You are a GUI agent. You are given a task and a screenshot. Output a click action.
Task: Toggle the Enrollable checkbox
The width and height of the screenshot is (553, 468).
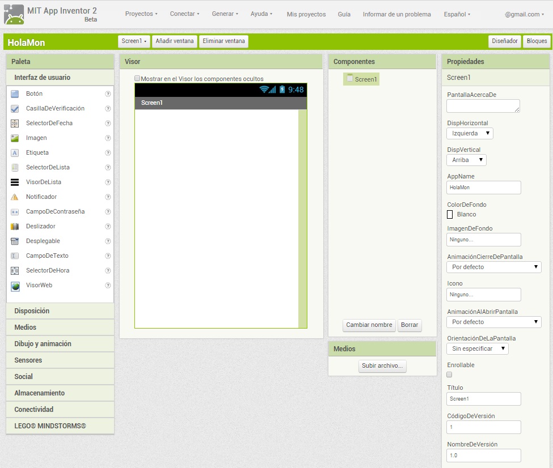tap(449, 375)
